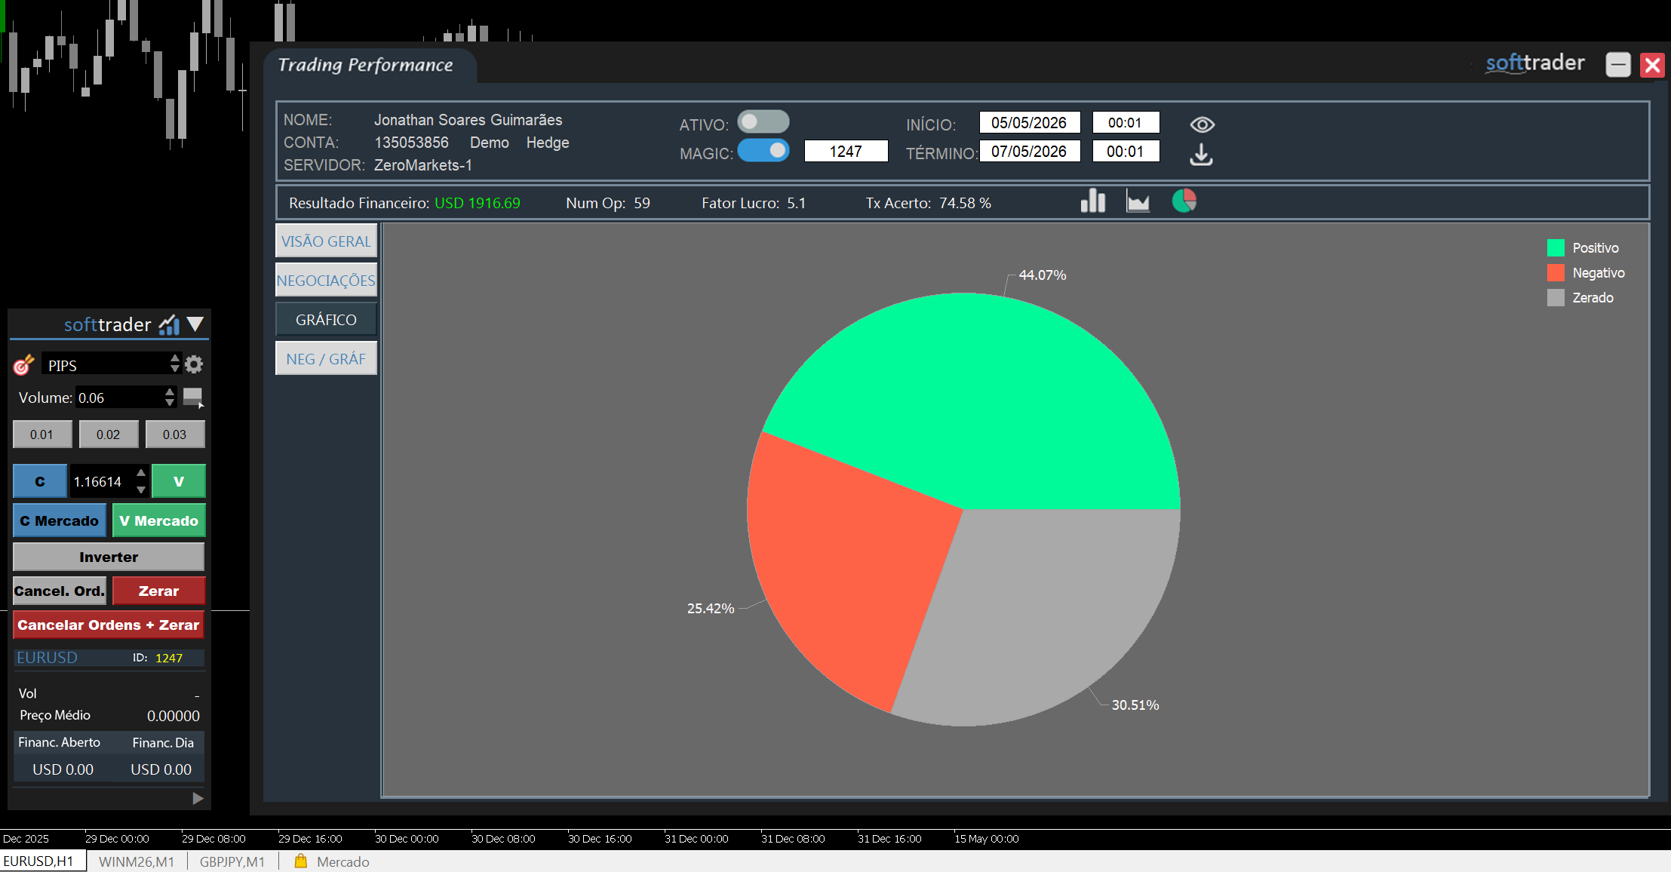This screenshot has height=872, width=1671.
Task: Open the VISÃO GERAL tab
Action: 326,241
